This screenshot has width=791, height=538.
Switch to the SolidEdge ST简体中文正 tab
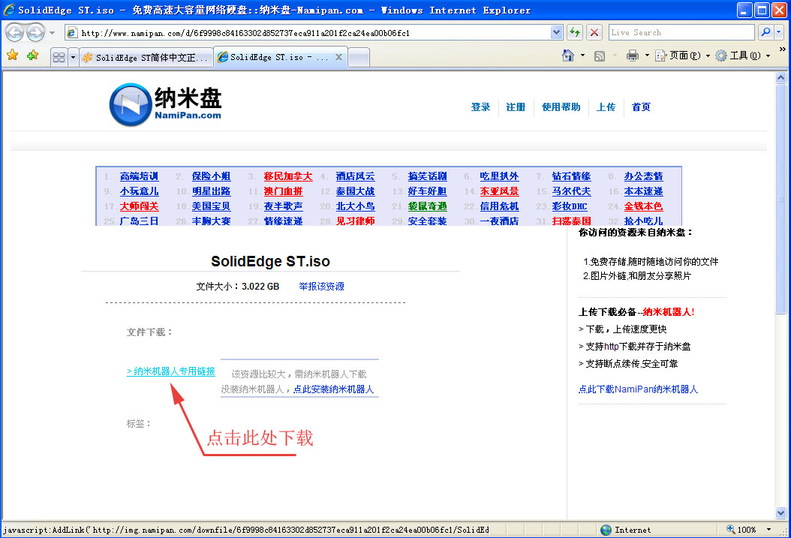(x=146, y=58)
